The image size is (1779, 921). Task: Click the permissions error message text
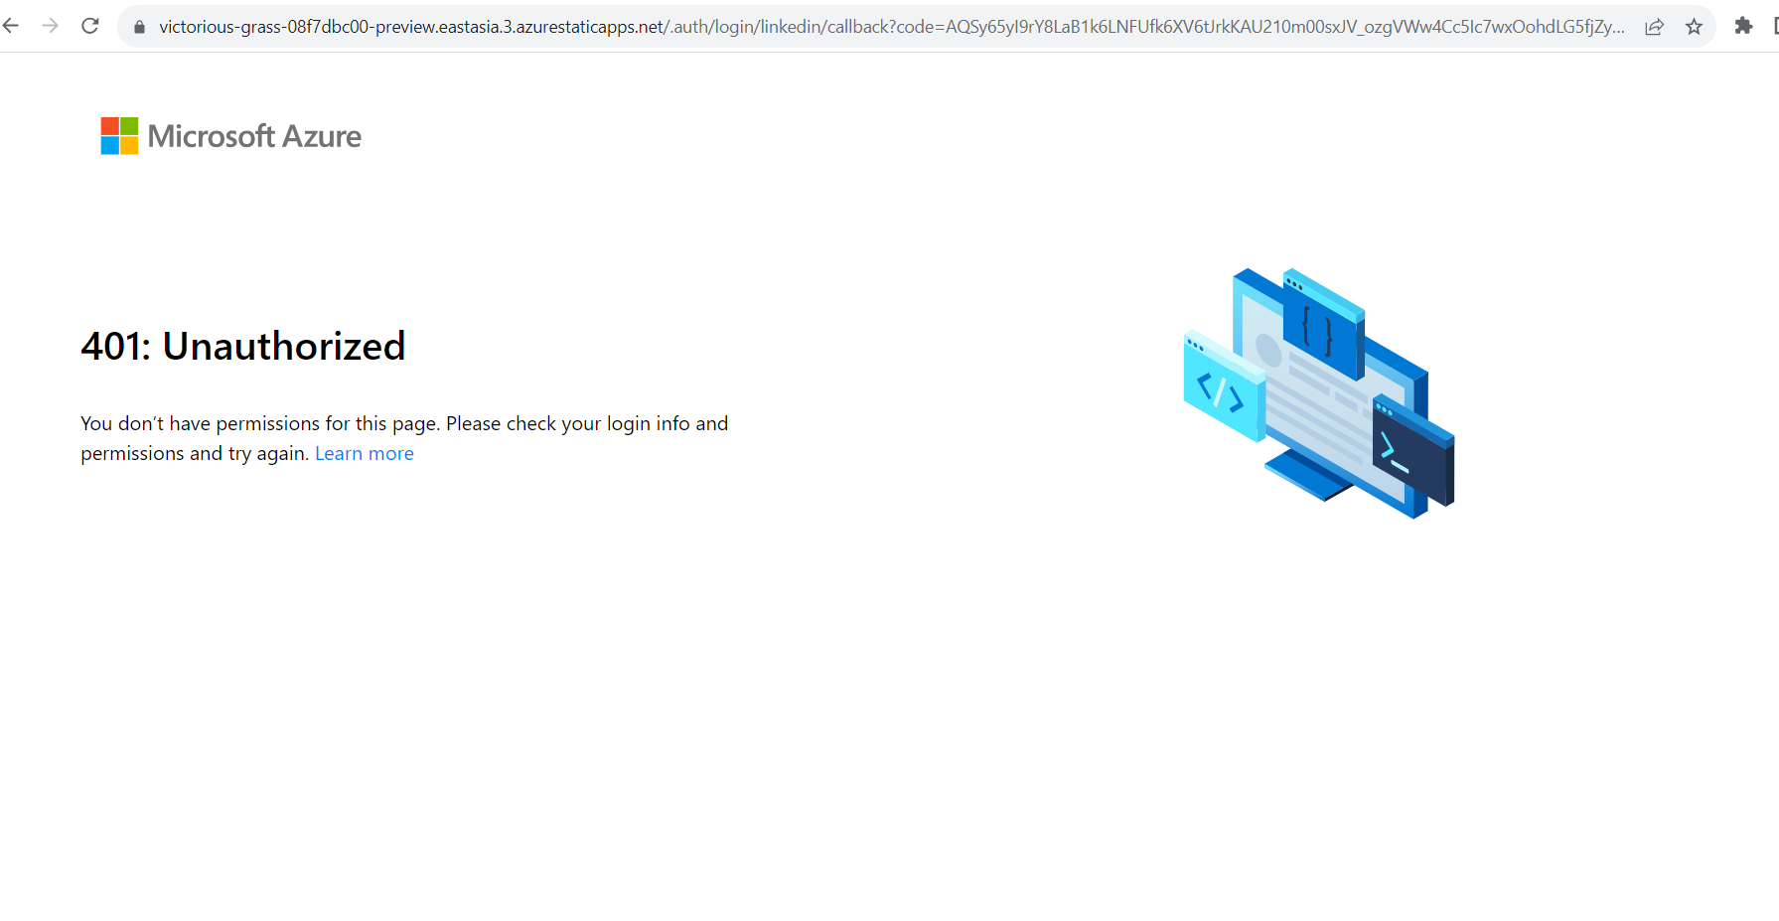coord(404,437)
